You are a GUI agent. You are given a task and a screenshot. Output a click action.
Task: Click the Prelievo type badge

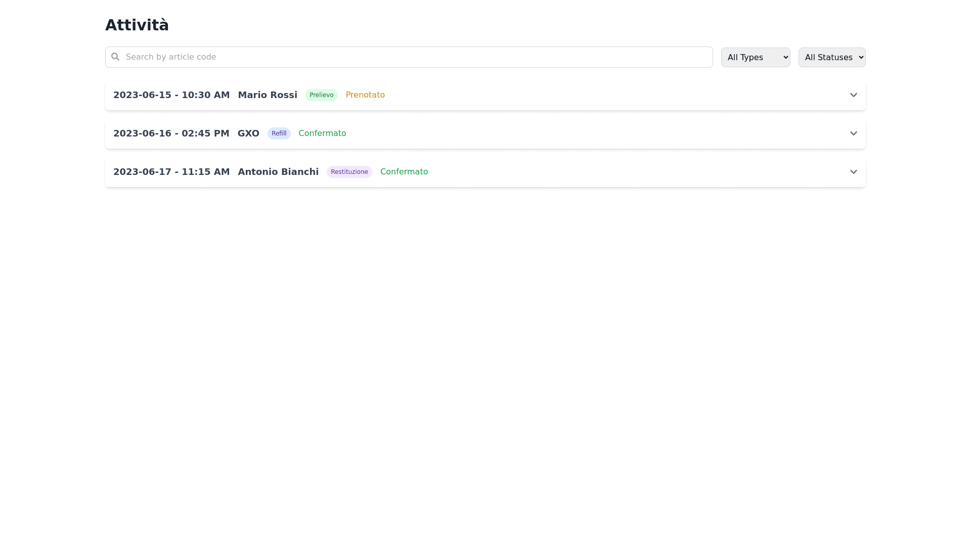pos(321,95)
